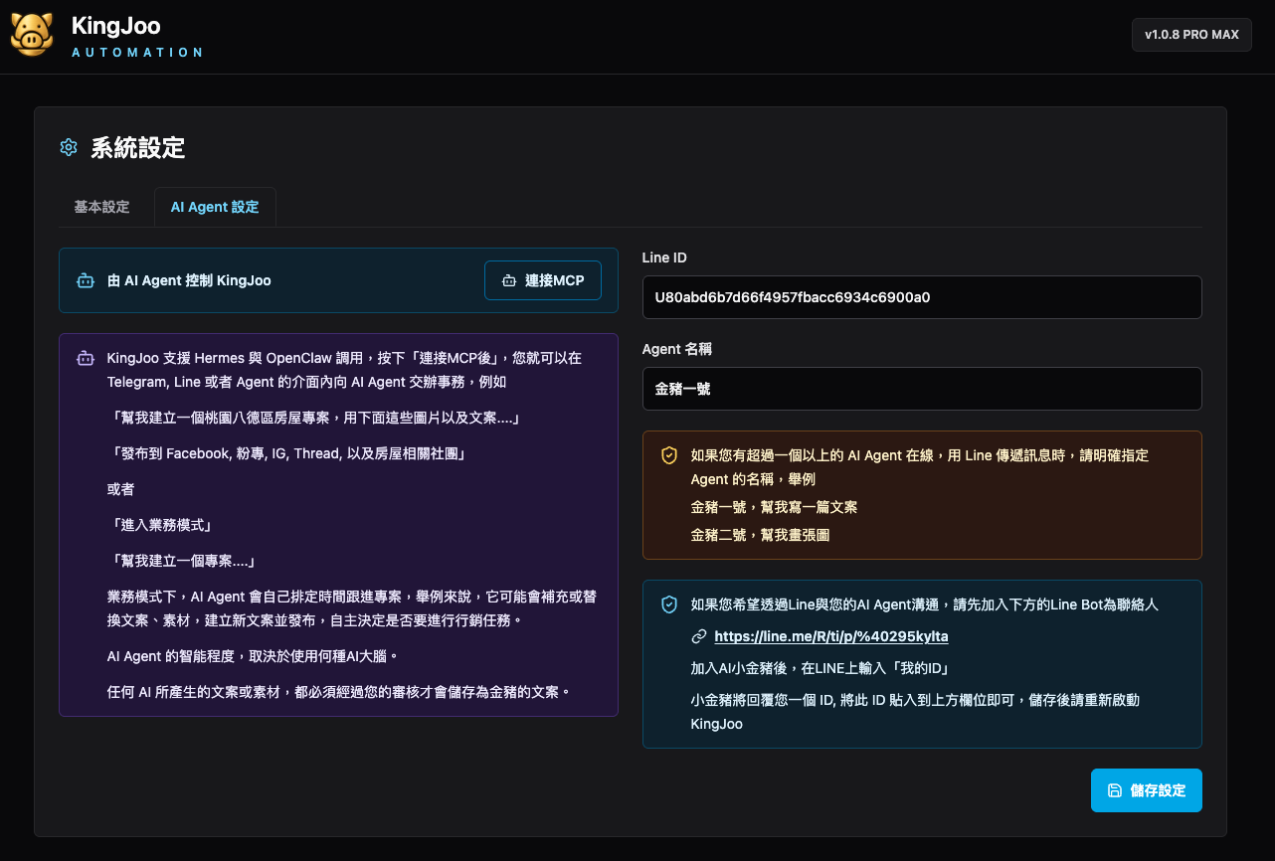The image size is (1275, 861).
Task: Click the text 由 AI Agent 控制 KingJoo
Action: click(189, 280)
